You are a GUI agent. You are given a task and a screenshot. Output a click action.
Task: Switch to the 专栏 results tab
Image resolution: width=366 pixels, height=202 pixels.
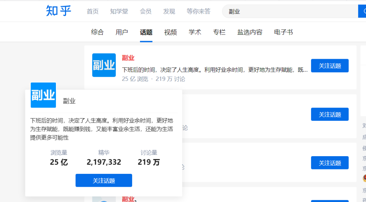pos(219,32)
